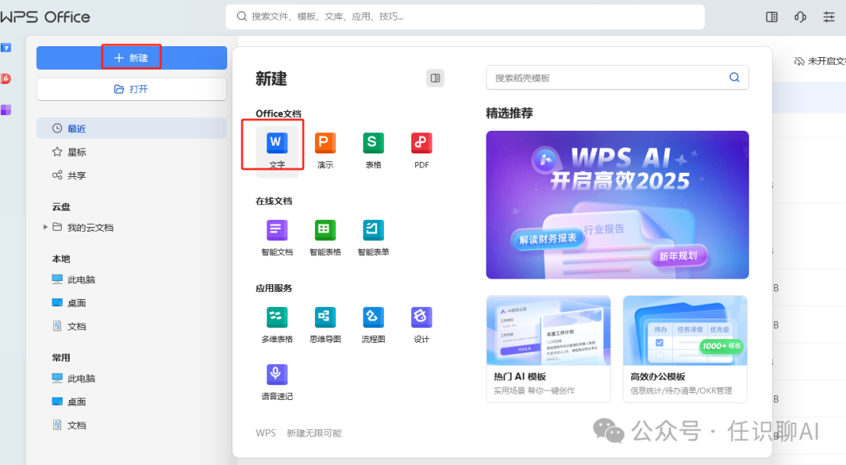Screen dimensions: 846x465
Task: Launch 多维表格 service
Action: (277, 325)
